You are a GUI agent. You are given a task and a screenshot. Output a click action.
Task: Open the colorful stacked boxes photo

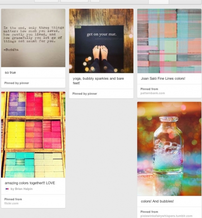pos(33,135)
